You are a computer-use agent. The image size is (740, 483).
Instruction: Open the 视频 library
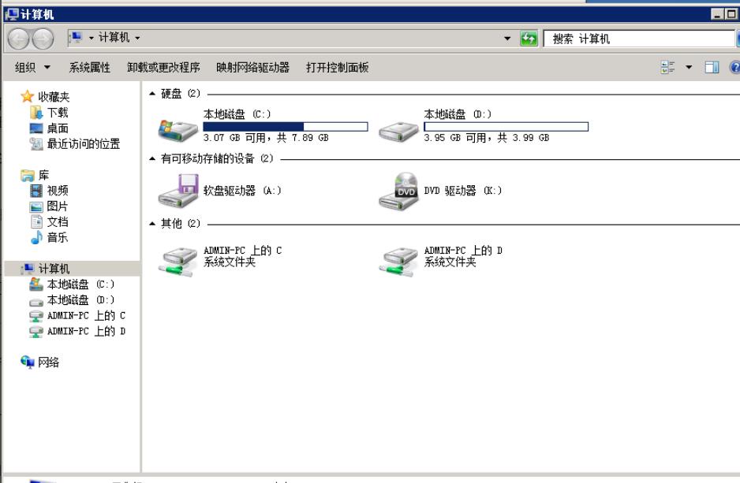49,191
